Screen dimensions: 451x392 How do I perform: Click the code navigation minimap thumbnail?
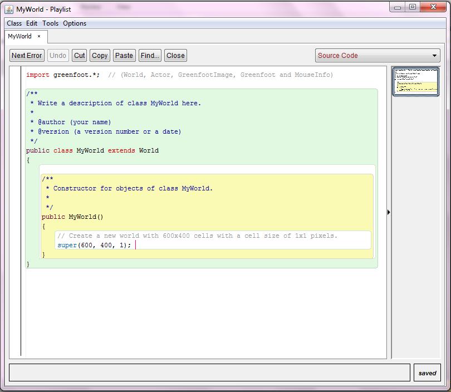pos(416,82)
